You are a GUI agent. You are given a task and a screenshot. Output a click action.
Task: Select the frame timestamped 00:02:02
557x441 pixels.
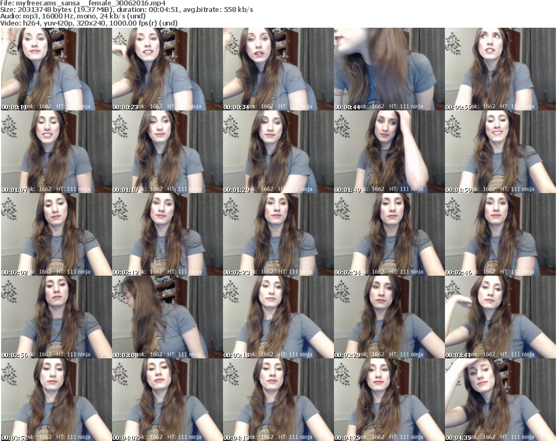[56, 234]
